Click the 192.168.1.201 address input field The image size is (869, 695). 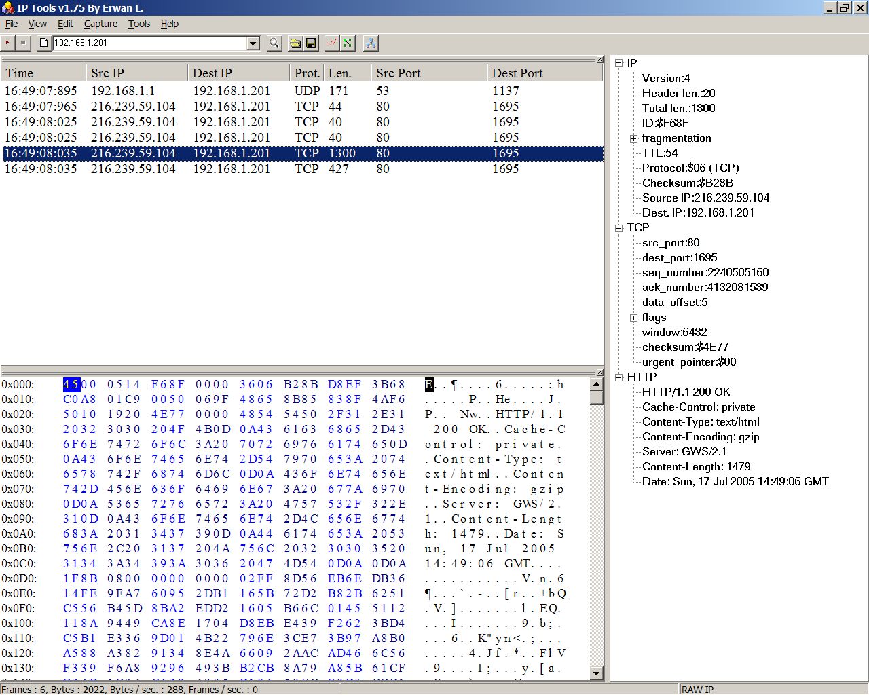149,43
